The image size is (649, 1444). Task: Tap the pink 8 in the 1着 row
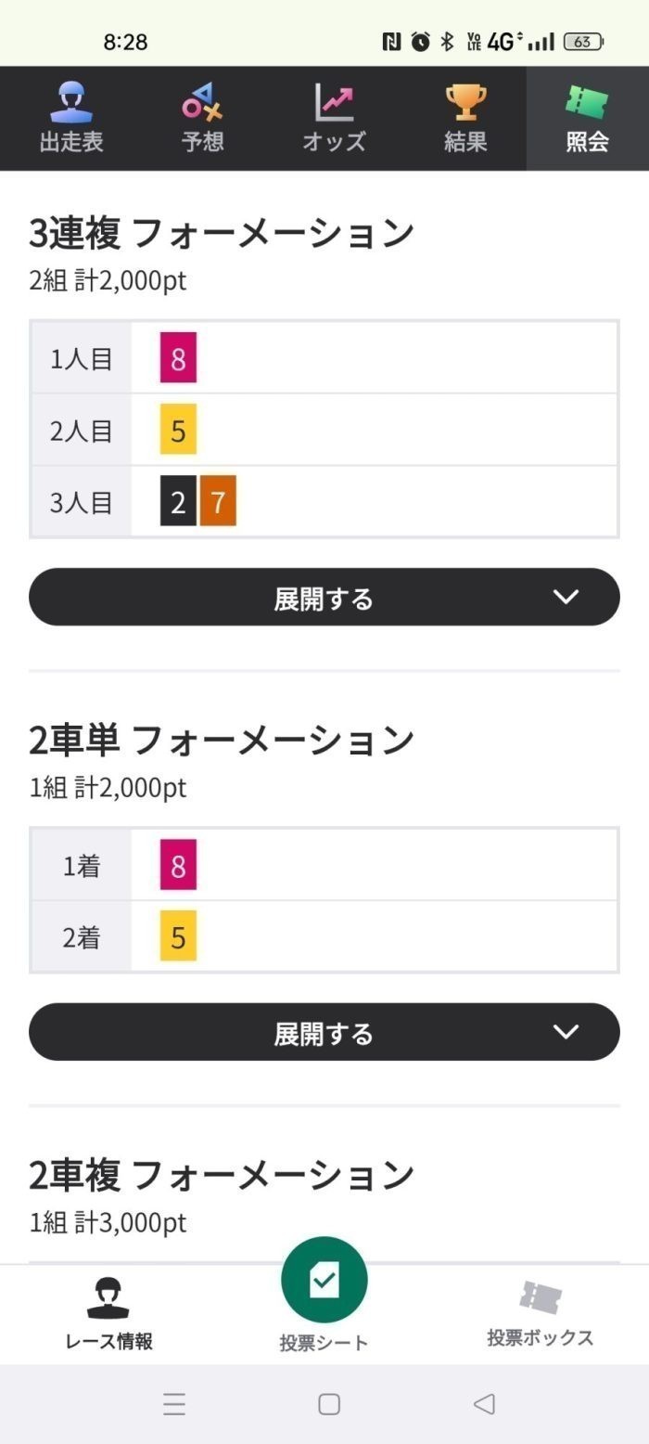[x=178, y=866]
